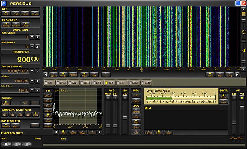Increase CF Step with up arrow
Screen dimensions: 247x149
[38, 81]
